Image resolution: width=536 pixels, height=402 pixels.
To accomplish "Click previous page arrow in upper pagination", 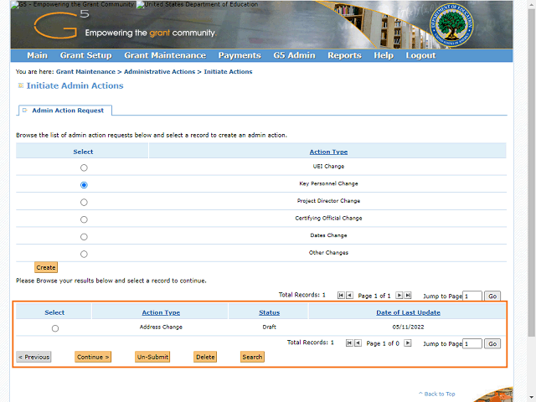I will click(349, 296).
